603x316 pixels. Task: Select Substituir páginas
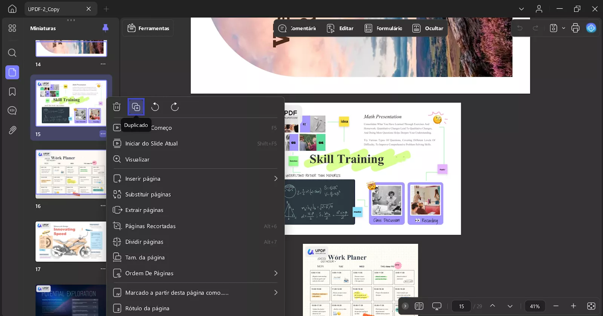[x=195, y=194]
